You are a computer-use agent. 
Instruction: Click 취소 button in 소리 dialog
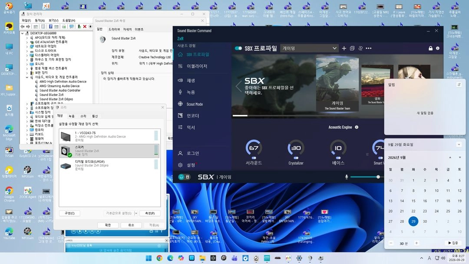[131, 225]
